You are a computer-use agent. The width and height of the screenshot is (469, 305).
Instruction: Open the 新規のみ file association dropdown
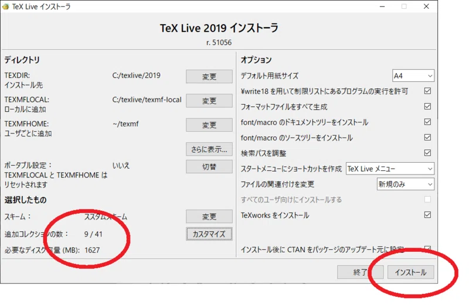click(x=406, y=184)
